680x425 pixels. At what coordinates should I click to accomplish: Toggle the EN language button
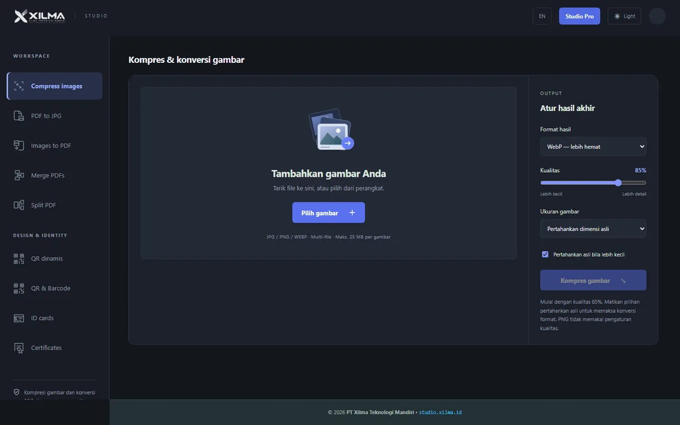(542, 16)
